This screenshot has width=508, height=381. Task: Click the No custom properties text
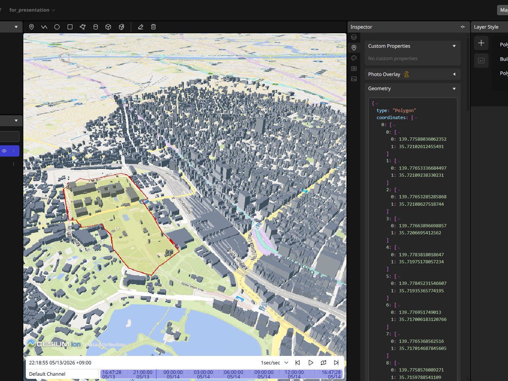click(392, 58)
